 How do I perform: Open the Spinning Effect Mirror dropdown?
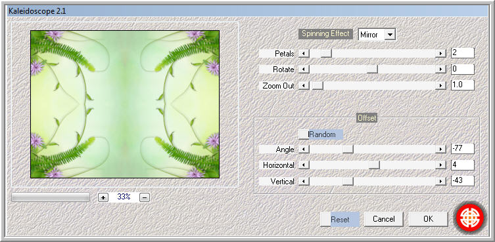(390, 35)
